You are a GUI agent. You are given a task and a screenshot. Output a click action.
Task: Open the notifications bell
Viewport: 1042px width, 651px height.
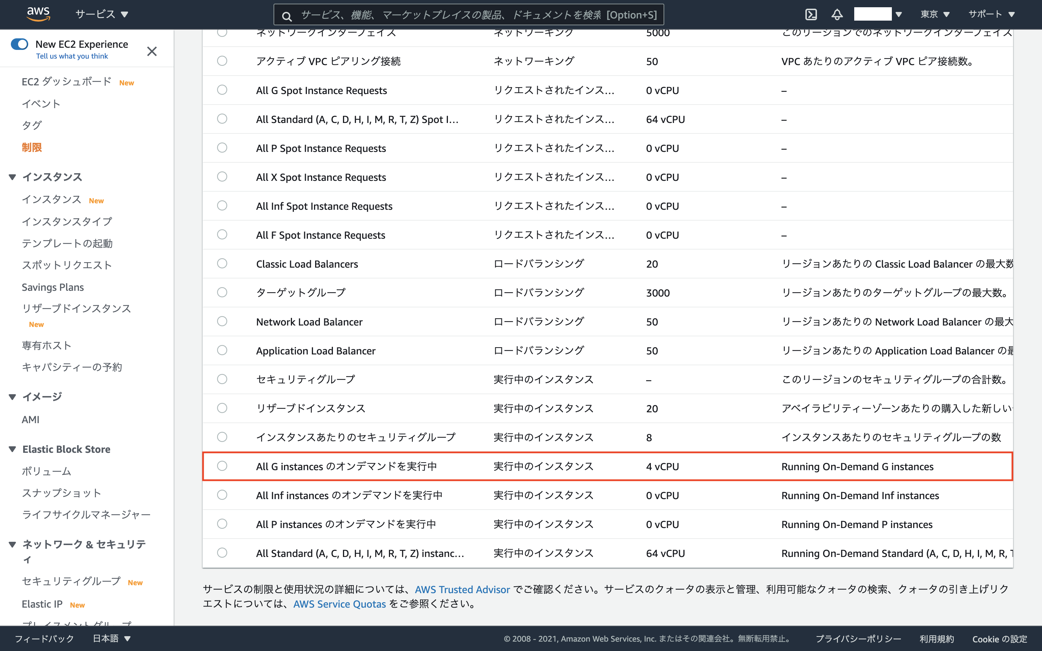click(x=837, y=14)
